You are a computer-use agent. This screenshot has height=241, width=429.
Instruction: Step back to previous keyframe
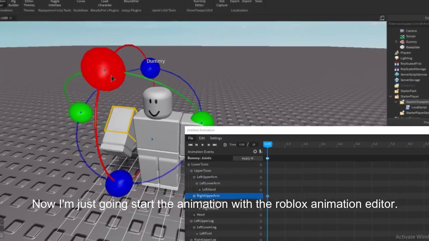point(196,145)
